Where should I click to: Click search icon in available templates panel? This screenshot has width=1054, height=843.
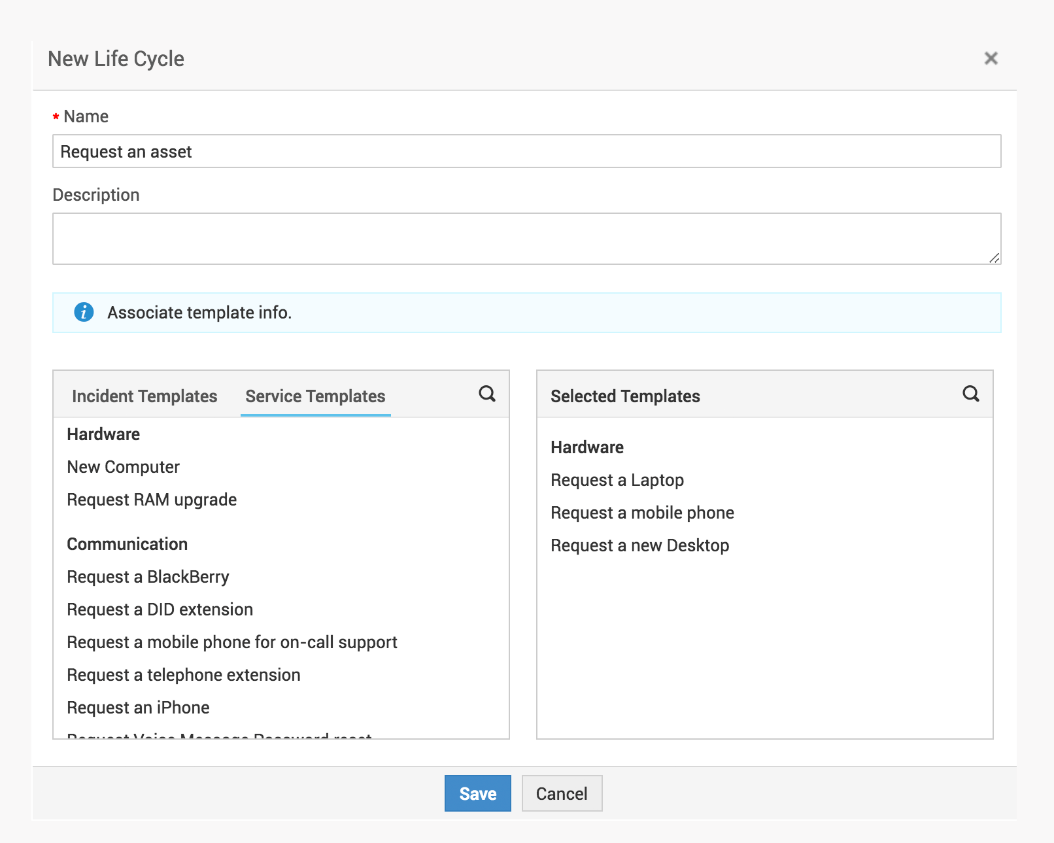coord(487,394)
